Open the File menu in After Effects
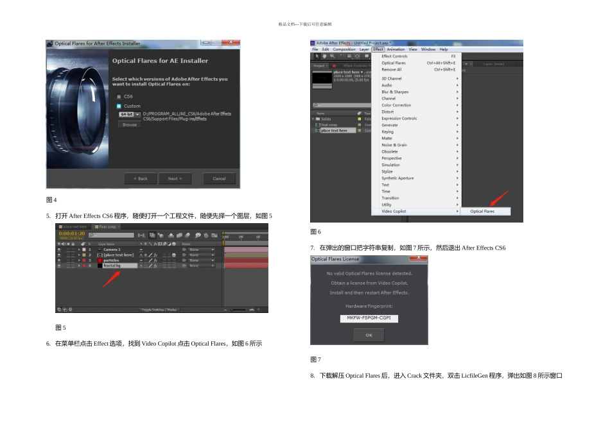 coord(315,49)
